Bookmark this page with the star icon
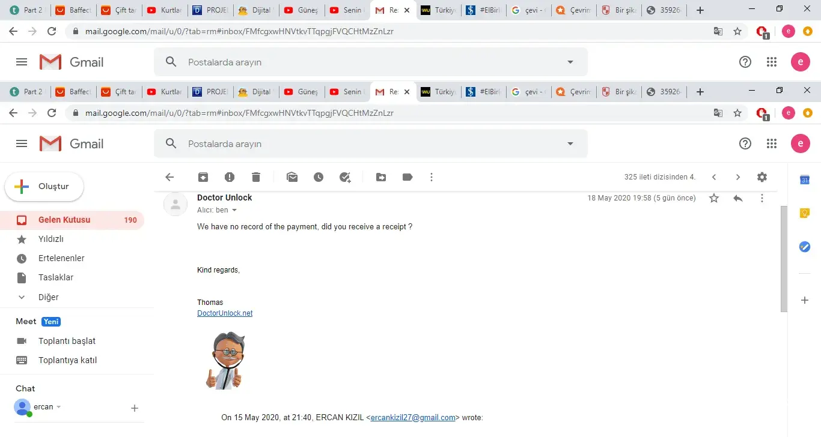821x437 pixels. pos(737,113)
